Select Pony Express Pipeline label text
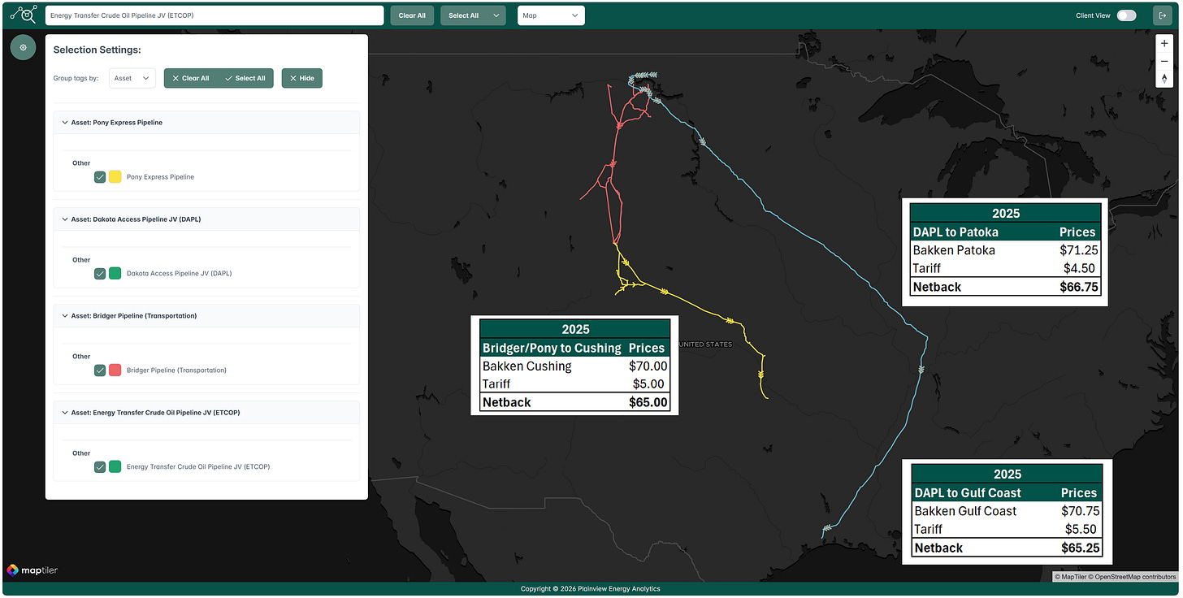Viewport: 1183px width, 598px height. coord(160,176)
